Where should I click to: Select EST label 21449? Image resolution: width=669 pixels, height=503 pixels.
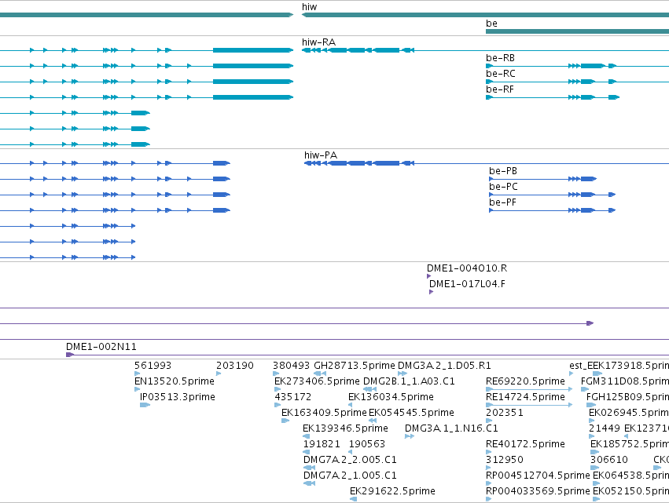click(x=605, y=428)
